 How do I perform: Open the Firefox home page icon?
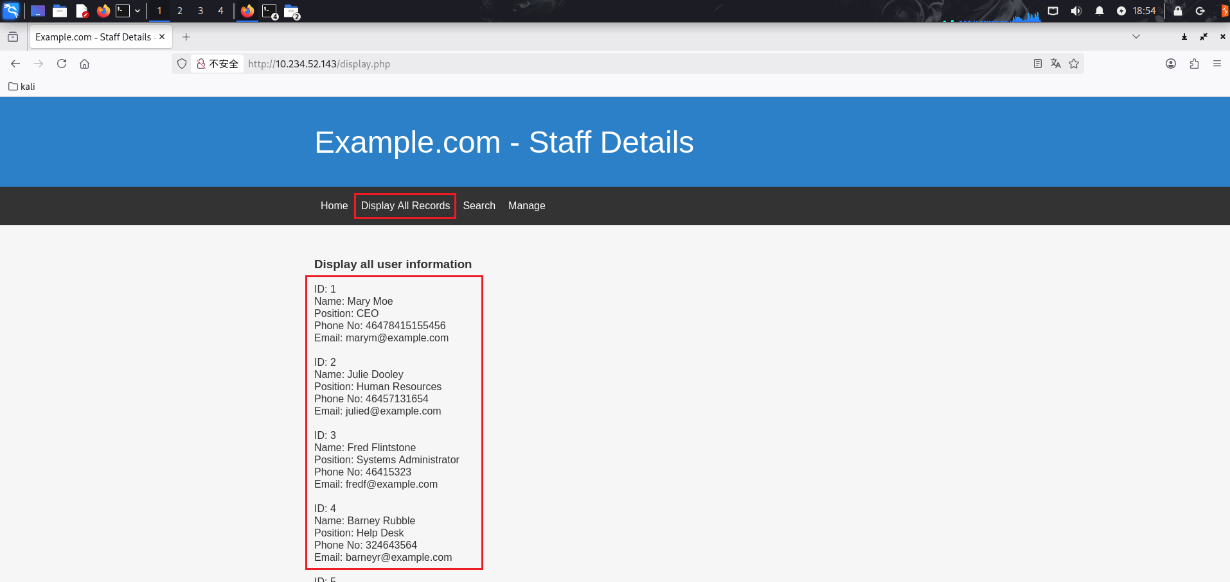point(84,64)
